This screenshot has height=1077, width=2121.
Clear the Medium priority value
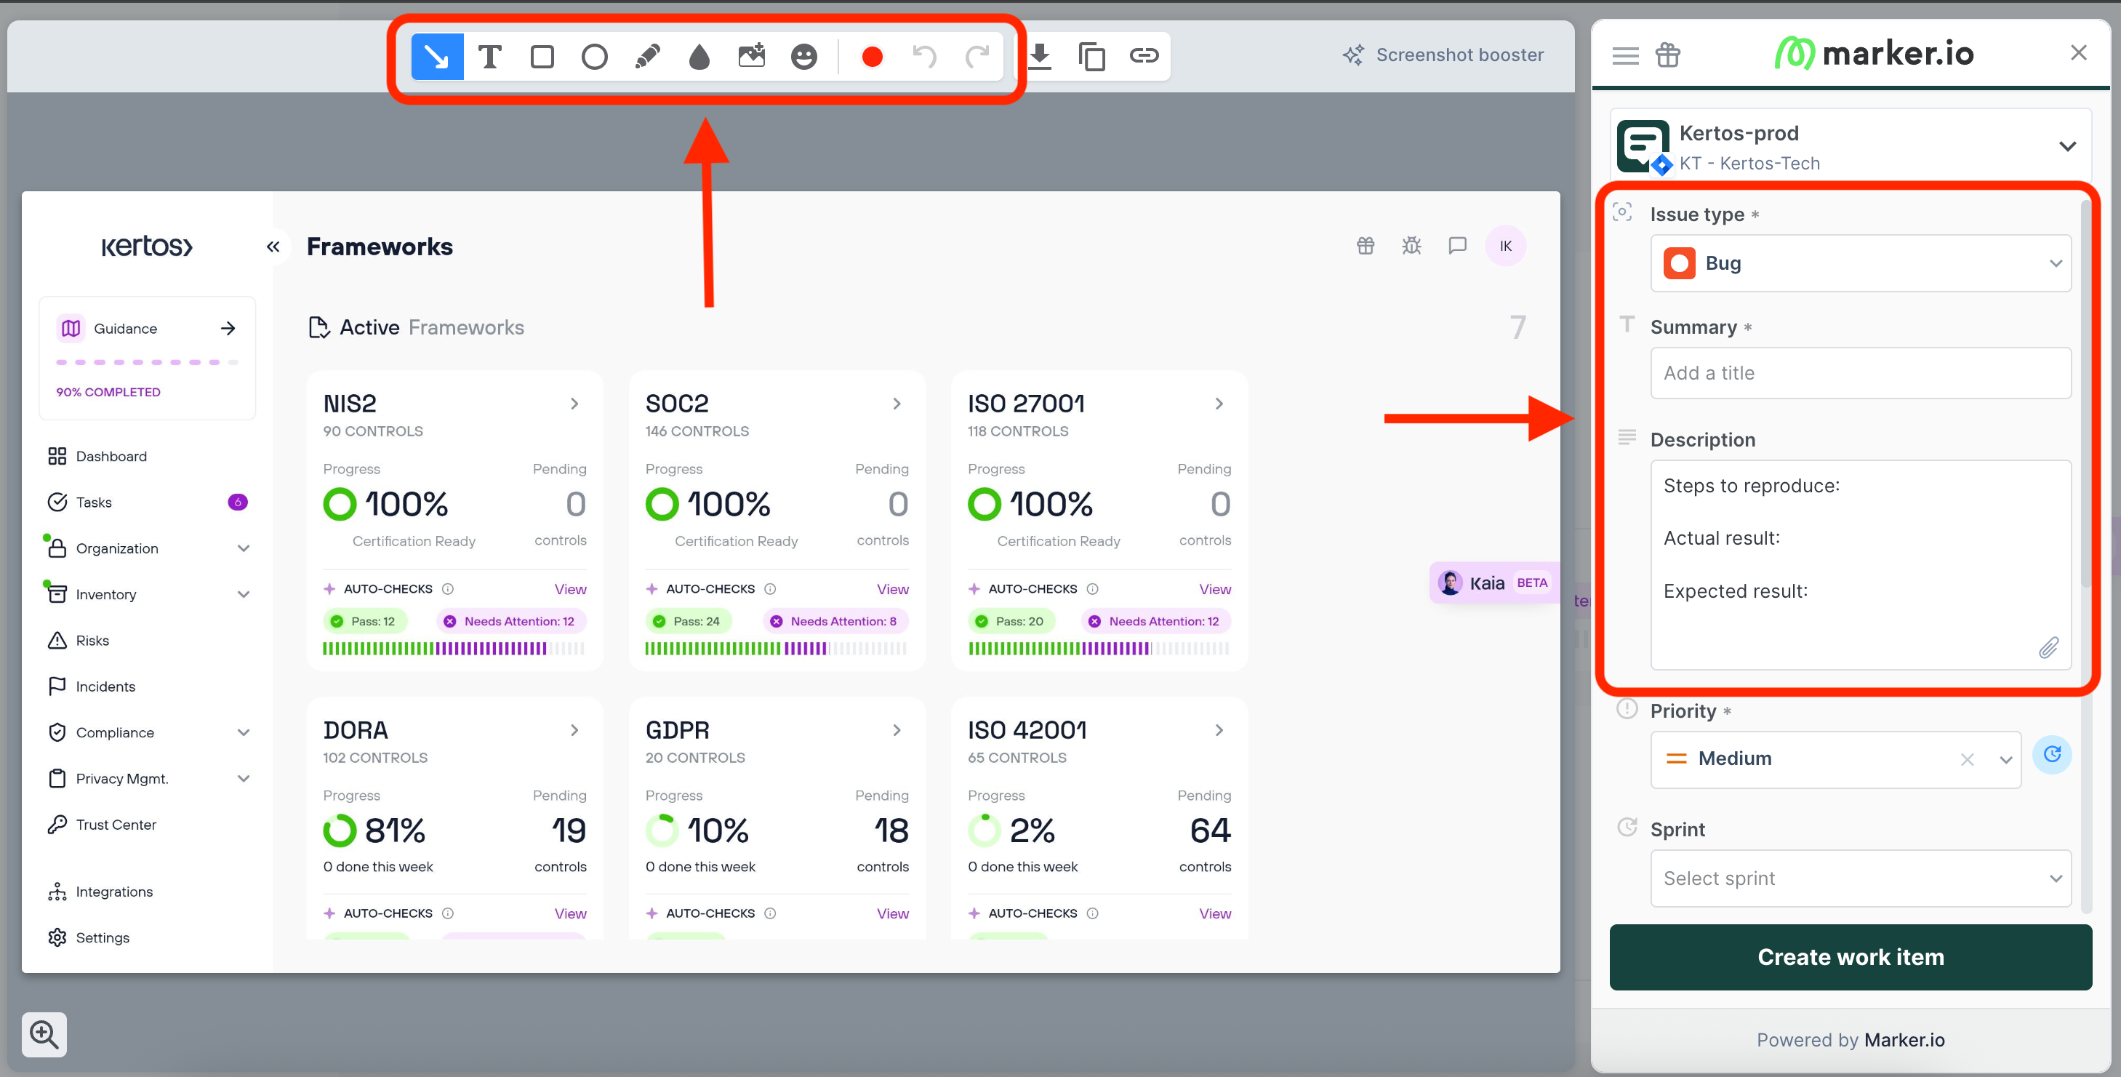[1967, 759]
